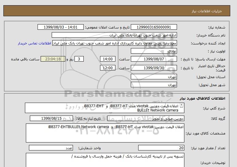Click the priority field عادی
Viewport: 237px width, 167px height.
click(x=154, y=51)
